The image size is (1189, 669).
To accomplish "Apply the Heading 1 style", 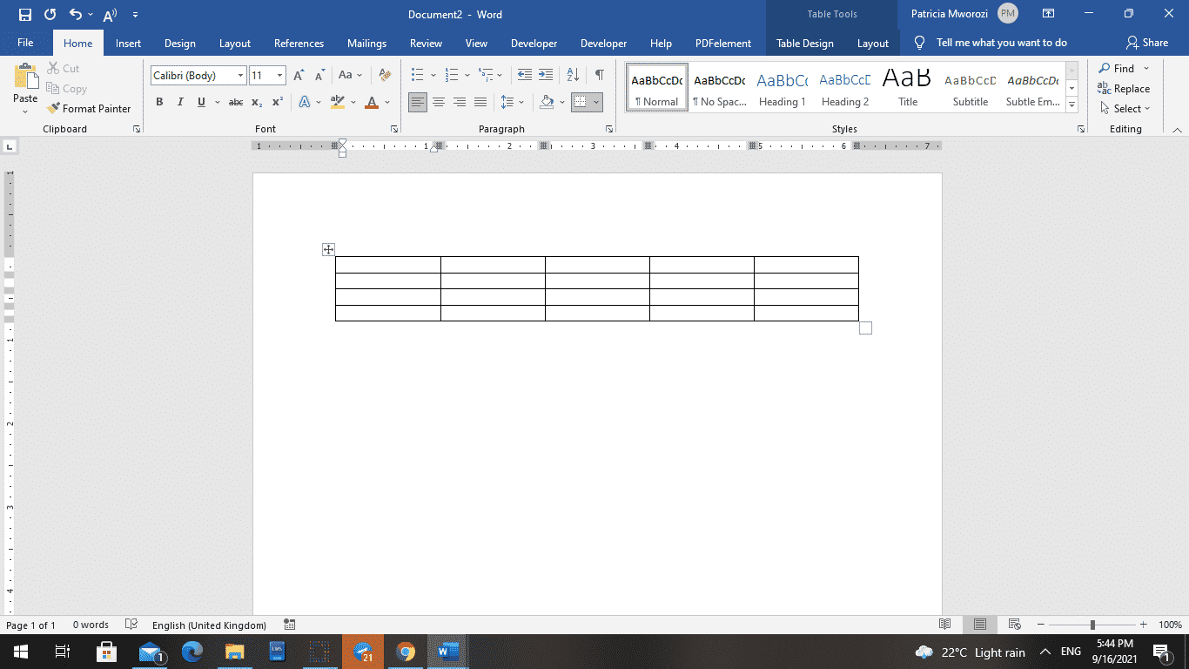I will 782,87.
